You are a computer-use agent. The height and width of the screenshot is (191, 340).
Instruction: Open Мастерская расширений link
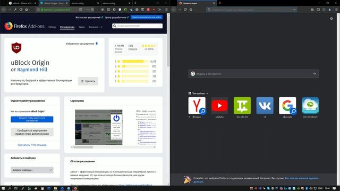(x=89, y=18)
